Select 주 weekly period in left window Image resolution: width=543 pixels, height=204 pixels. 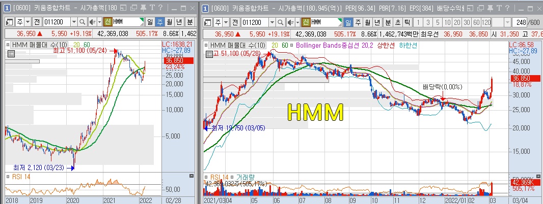(x=159, y=22)
